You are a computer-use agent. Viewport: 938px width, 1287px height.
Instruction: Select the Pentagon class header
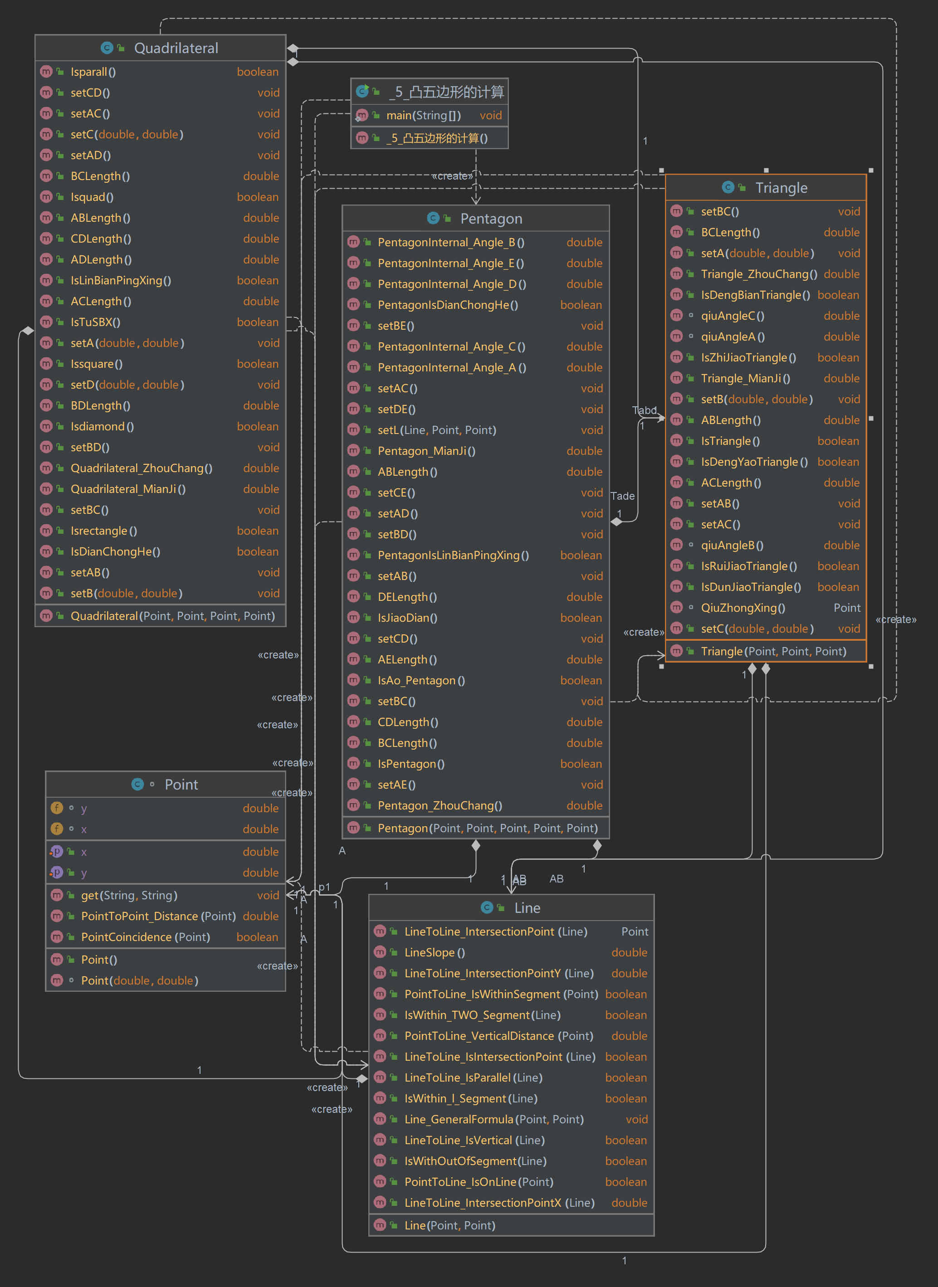click(491, 219)
